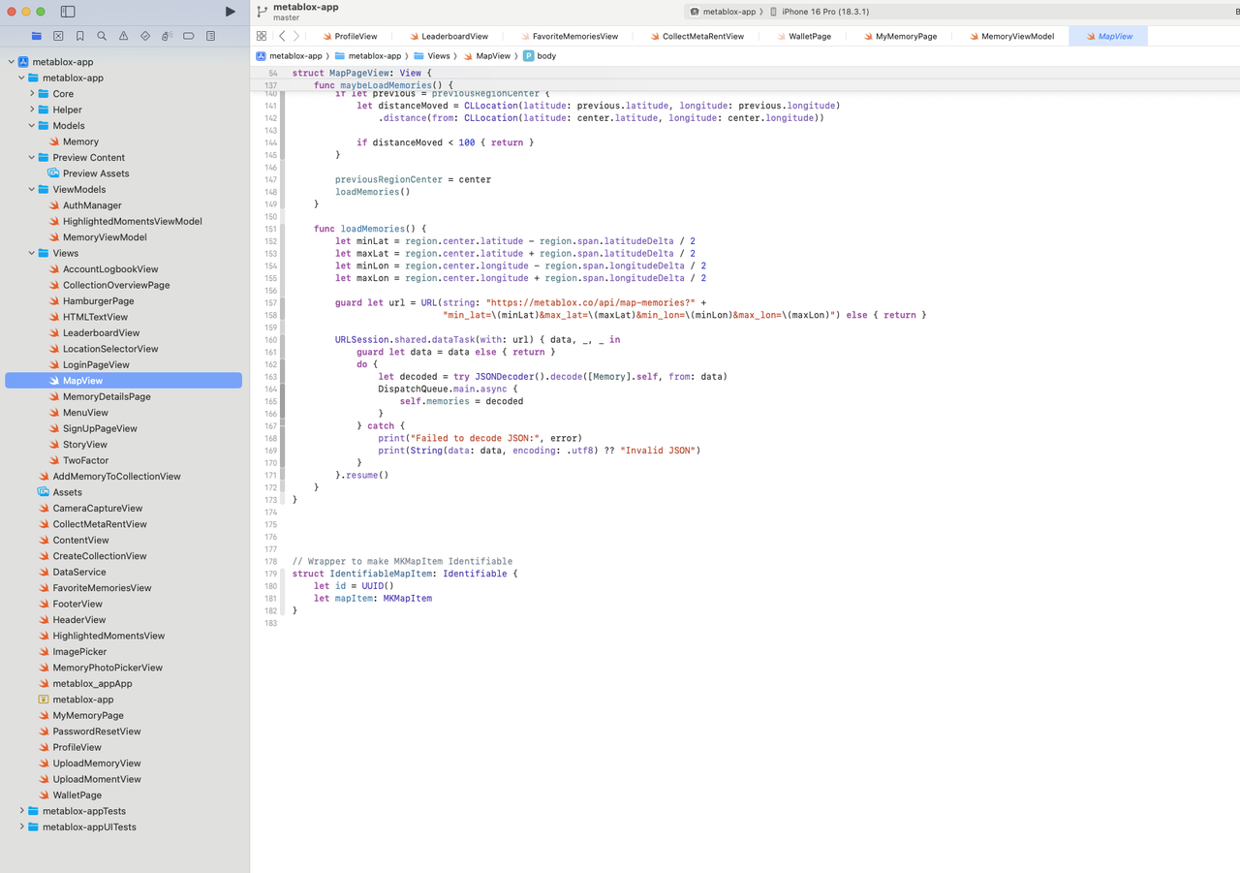Screen dimensions: 1240x873
Task: Select MapView in the project navigator
Action: [x=123, y=381]
